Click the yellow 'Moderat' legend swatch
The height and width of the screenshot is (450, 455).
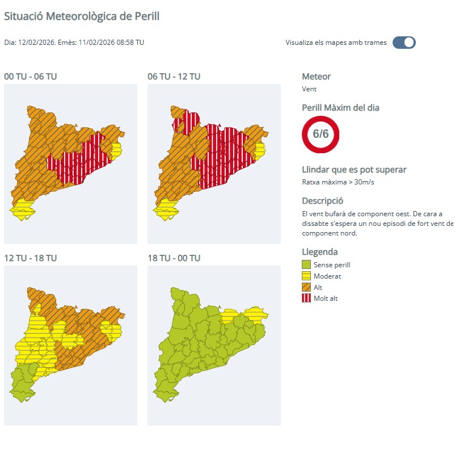[x=306, y=276]
